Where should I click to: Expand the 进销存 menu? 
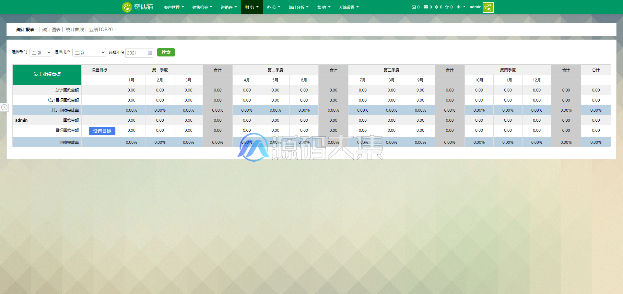point(229,7)
